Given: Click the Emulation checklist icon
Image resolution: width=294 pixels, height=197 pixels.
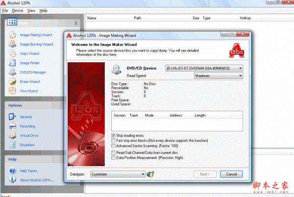Looking at the screenshot, I should [12, 145].
